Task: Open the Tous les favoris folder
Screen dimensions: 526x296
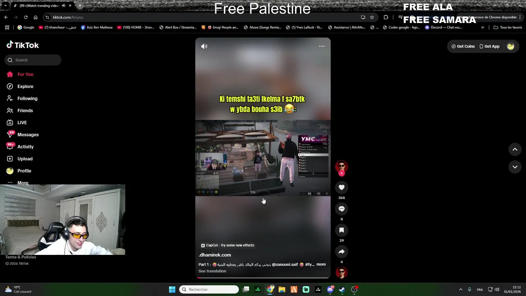Action: (x=508, y=28)
